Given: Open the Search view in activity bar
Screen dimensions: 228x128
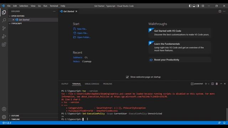Looking at the screenshot, I should point(4,20).
